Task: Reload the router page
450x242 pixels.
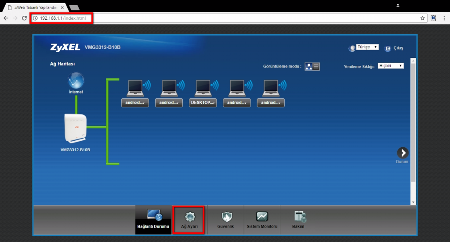Action: pyautogui.click(x=25, y=18)
